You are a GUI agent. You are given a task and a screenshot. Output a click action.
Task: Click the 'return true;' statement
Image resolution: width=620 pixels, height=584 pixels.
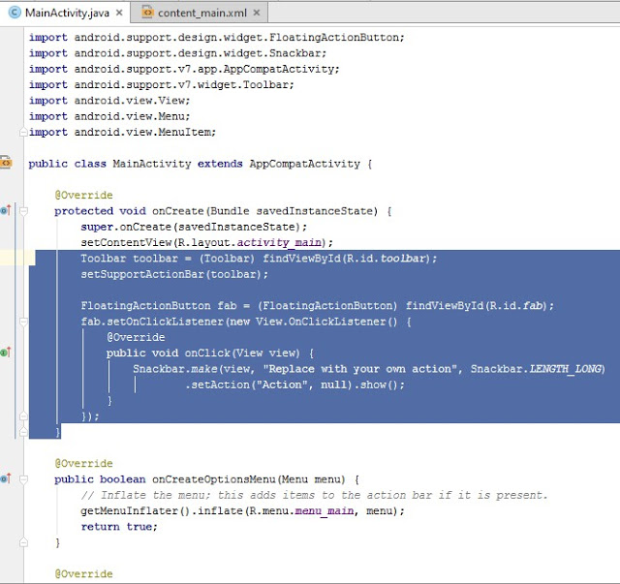pos(119,527)
